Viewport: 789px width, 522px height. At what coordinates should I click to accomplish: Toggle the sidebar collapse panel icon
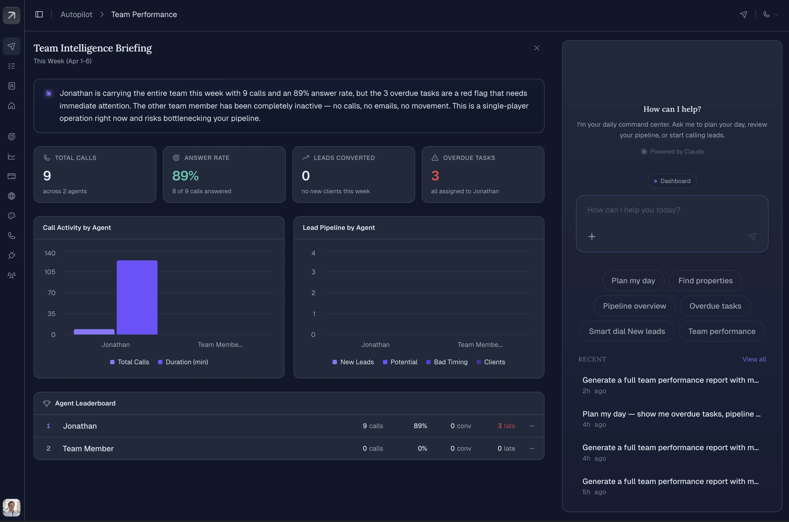39,14
